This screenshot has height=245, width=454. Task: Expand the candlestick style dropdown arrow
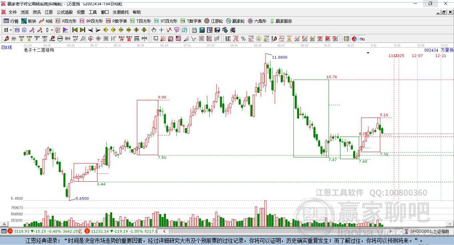point(52,30)
